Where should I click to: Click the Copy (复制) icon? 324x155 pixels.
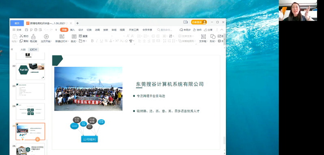(21, 41)
